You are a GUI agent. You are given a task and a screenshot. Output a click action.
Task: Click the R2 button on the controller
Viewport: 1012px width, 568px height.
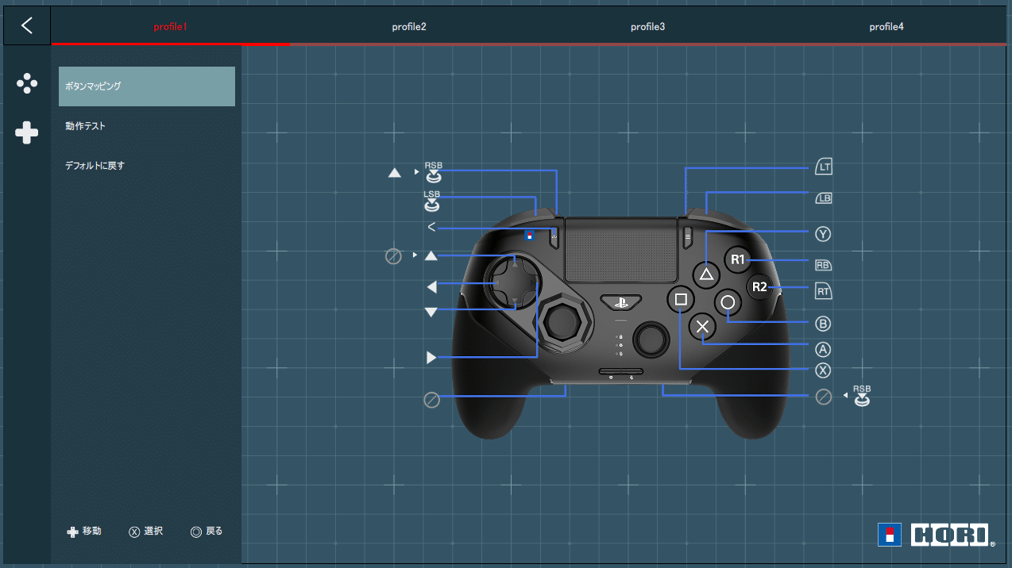point(760,287)
